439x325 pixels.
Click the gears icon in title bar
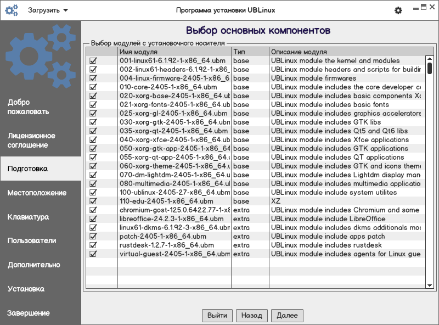tap(12, 10)
